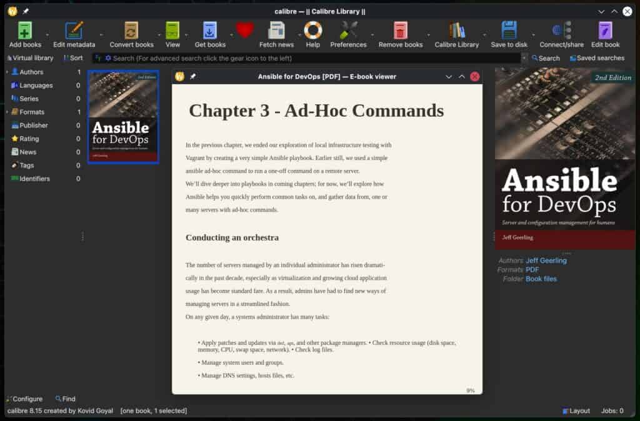
Task: Open Convert books tool
Action: [x=131, y=31]
